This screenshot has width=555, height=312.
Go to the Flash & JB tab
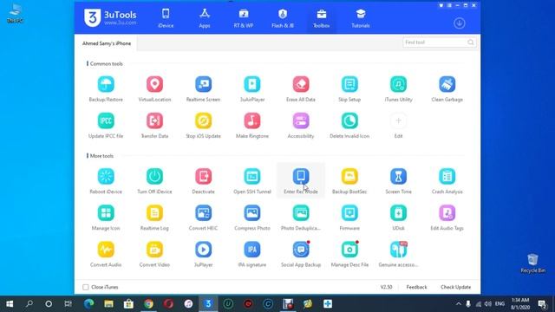click(283, 18)
